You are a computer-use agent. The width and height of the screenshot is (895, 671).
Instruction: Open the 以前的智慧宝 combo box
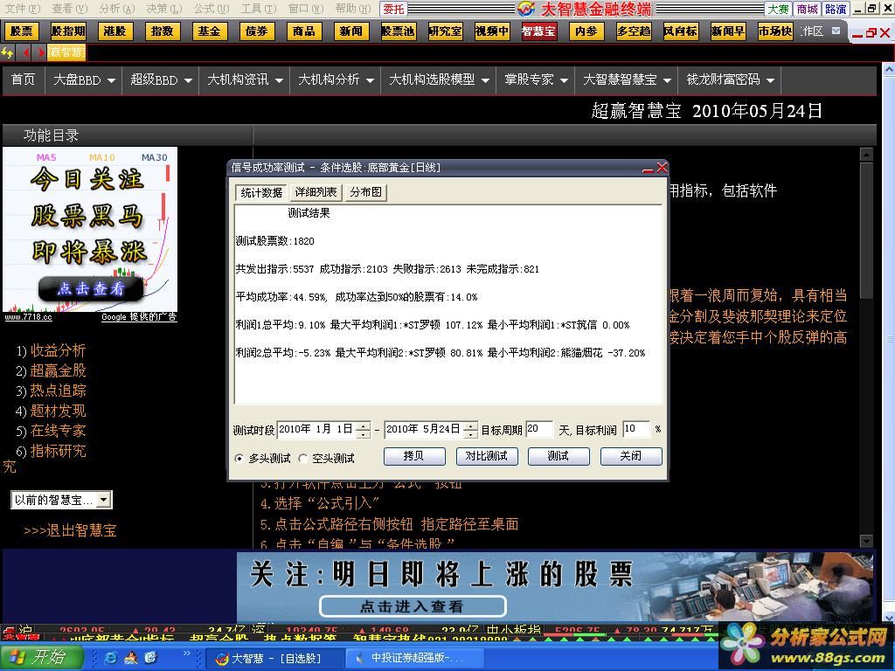click(62, 500)
